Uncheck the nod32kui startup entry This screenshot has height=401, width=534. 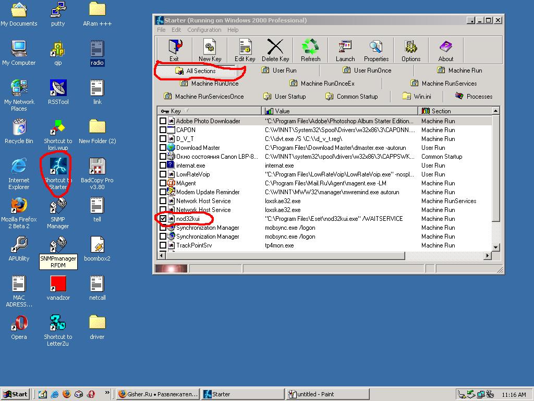point(163,219)
